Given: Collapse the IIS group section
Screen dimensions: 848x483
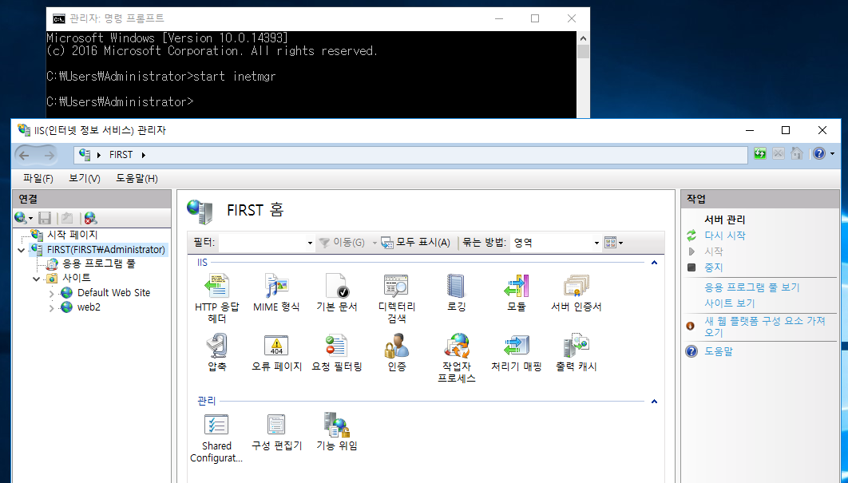Looking at the screenshot, I should coord(655,263).
